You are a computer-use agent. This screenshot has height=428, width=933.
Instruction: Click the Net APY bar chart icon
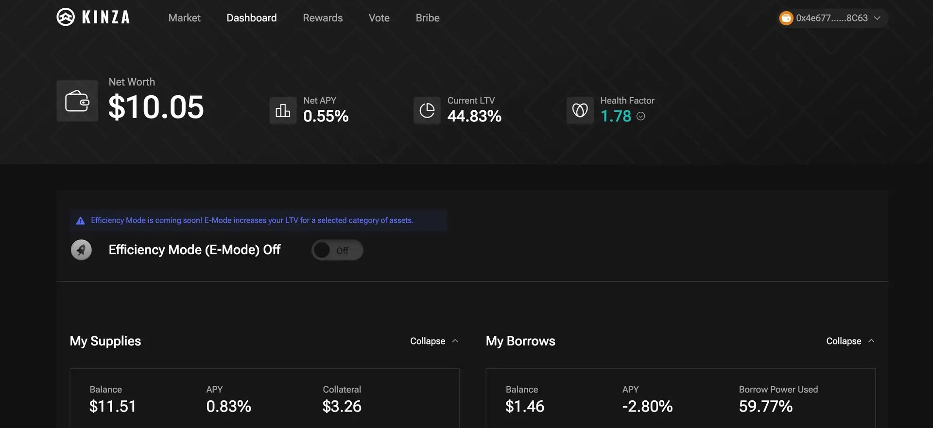pyautogui.click(x=283, y=111)
